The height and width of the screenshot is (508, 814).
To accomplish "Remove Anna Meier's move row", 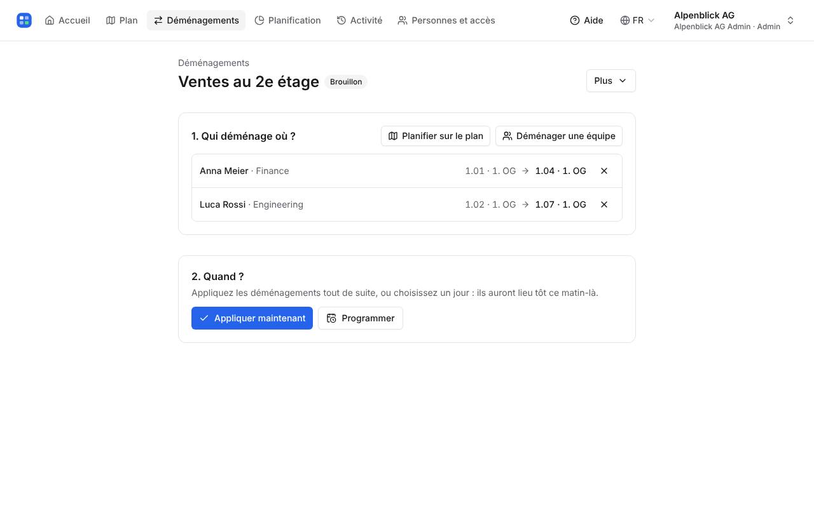I will coord(604,171).
